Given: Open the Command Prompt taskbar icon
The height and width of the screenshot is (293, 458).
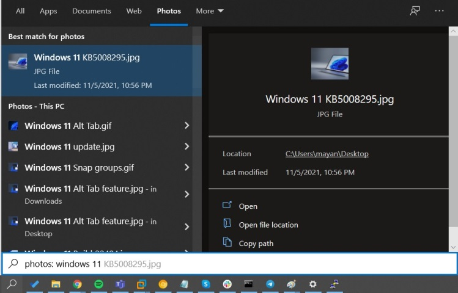Looking at the screenshot, I should click(249, 284).
